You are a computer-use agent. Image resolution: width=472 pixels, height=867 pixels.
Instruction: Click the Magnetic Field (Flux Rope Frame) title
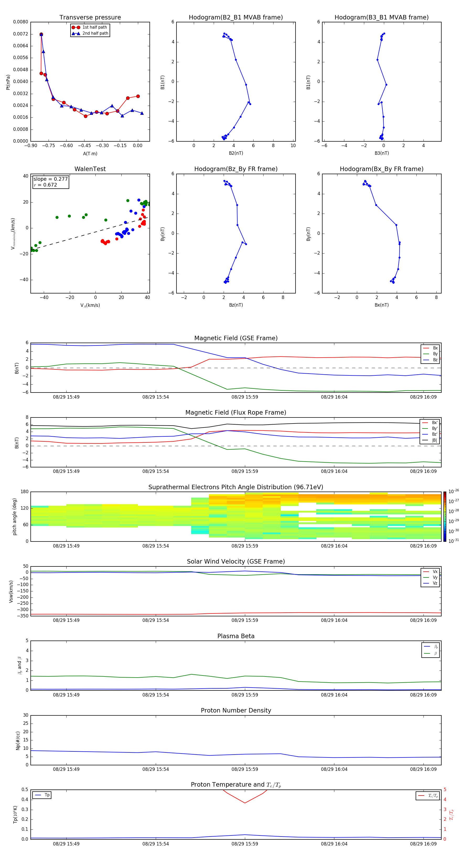pos(236,413)
